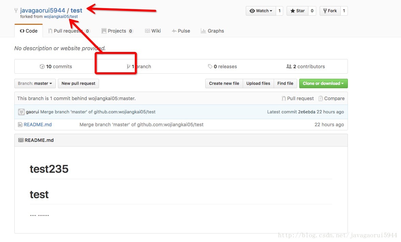The height and width of the screenshot is (242, 401).
Task: View the 2 contributors list
Action: point(305,67)
